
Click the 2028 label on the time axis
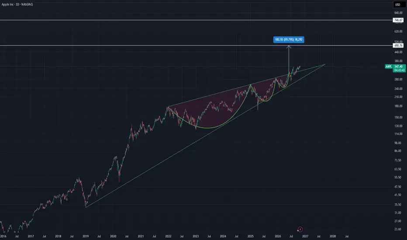(333, 237)
